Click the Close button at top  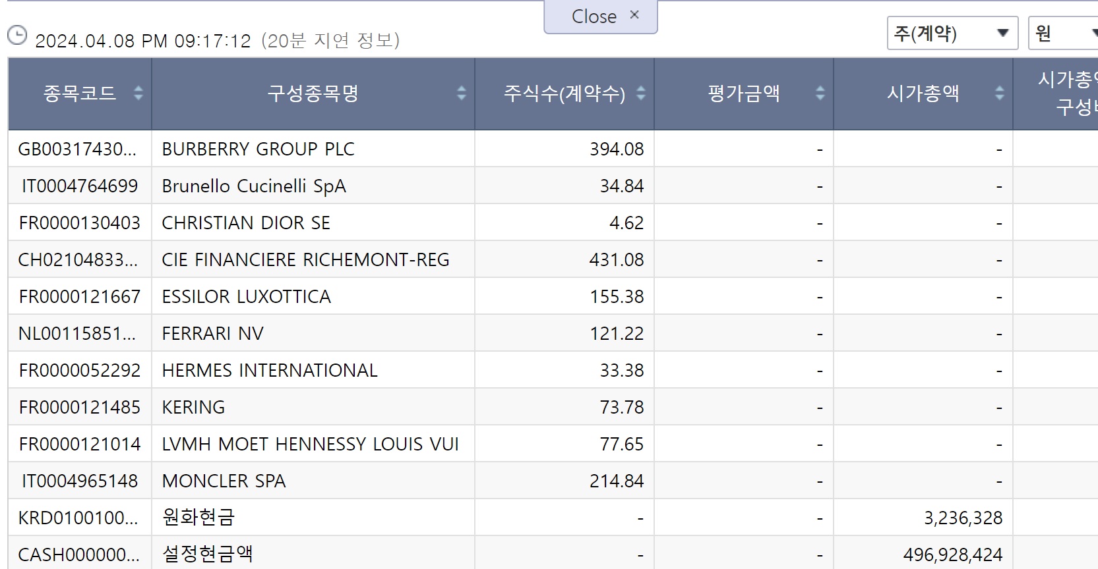(601, 16)
